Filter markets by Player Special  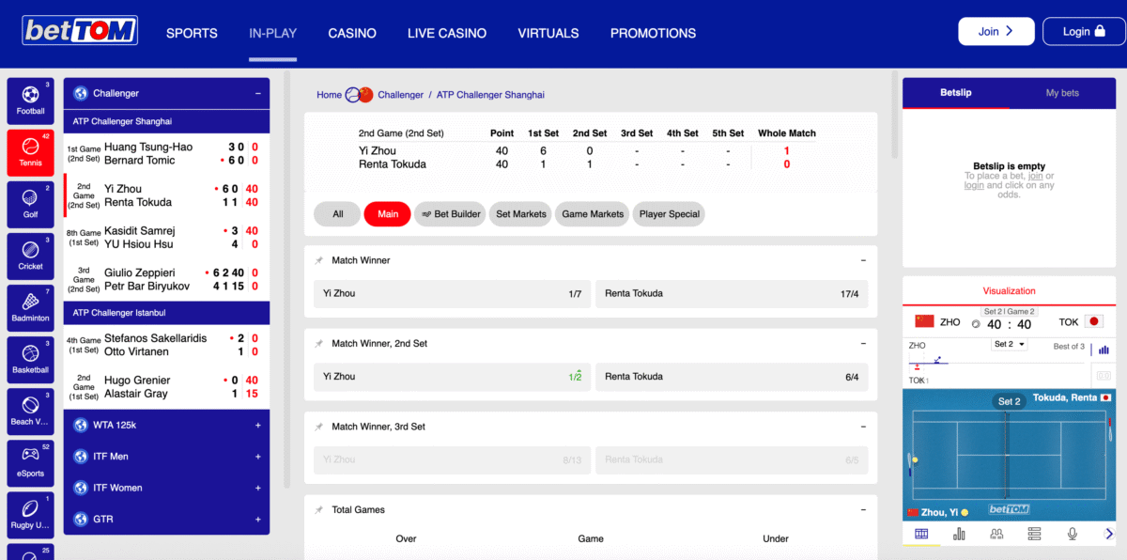click(x=670, y=214)
